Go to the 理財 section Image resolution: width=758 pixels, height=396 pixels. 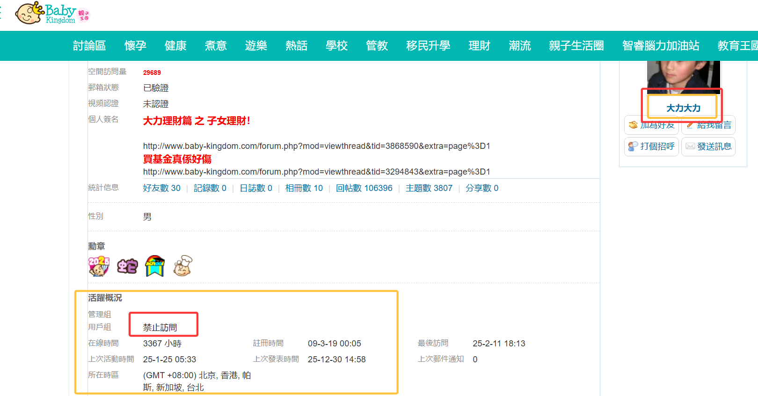click(x=479, y=46)
